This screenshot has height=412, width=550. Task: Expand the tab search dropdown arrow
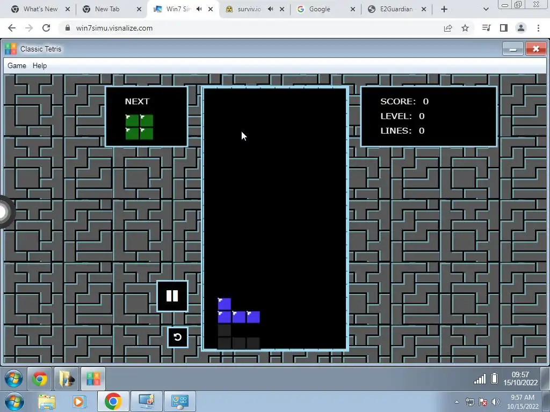tap(486, 9)
